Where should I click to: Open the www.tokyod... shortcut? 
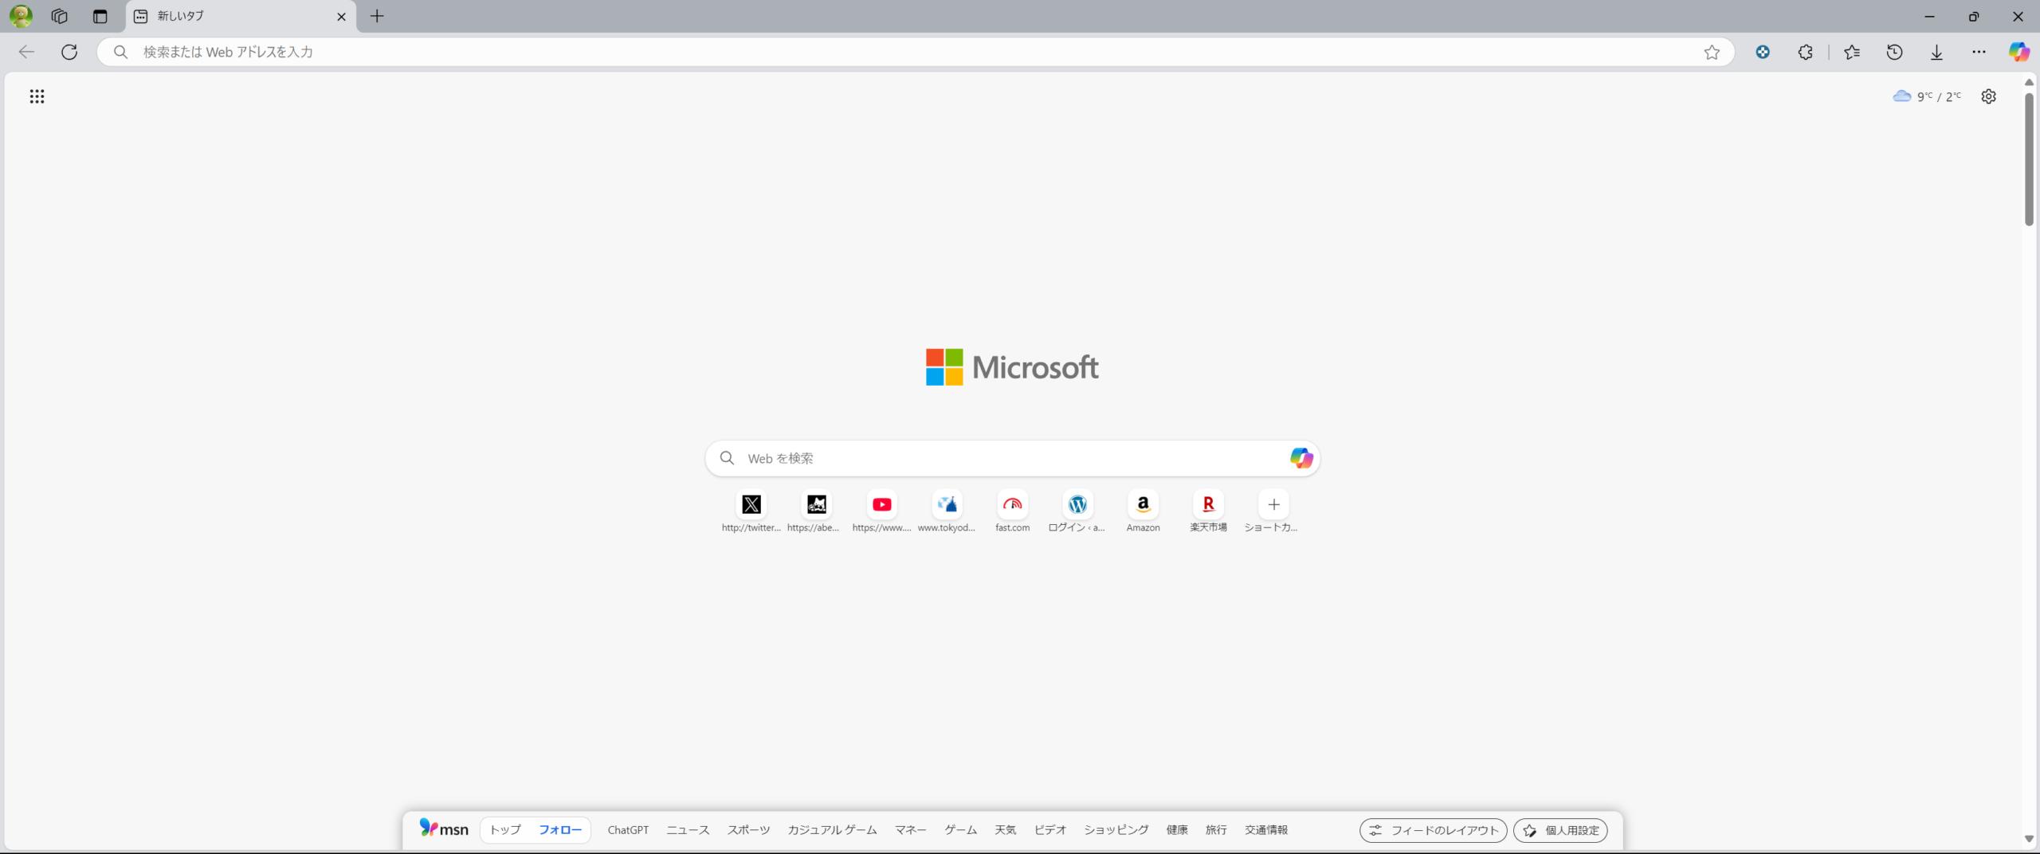pos(947,511)
